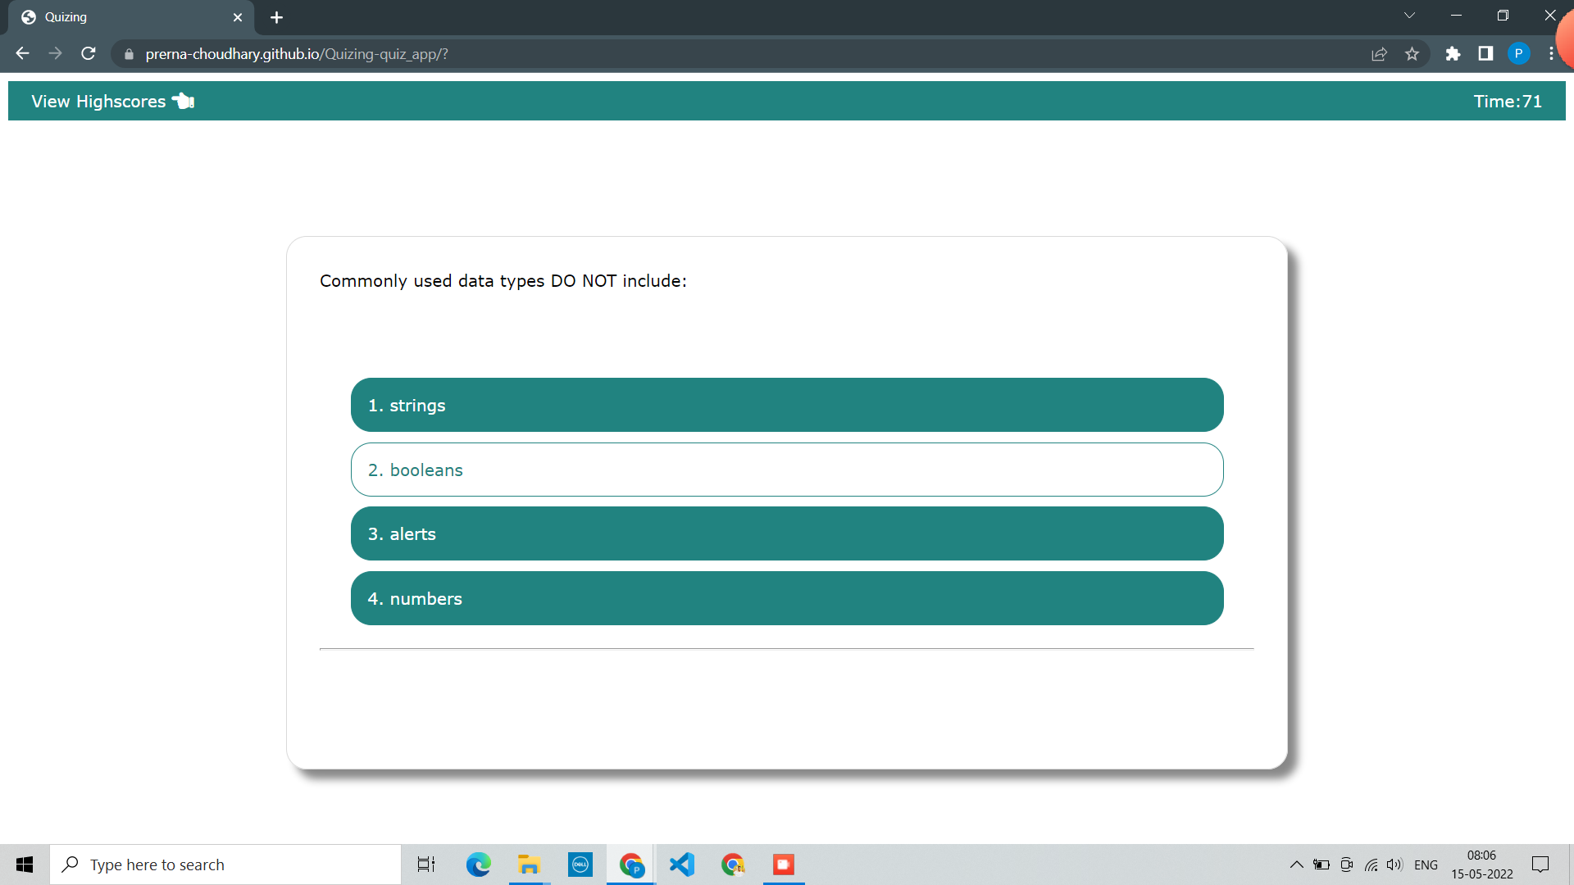Select answer 1. strings
1574x885 pixels.
[x=787, y=405]
